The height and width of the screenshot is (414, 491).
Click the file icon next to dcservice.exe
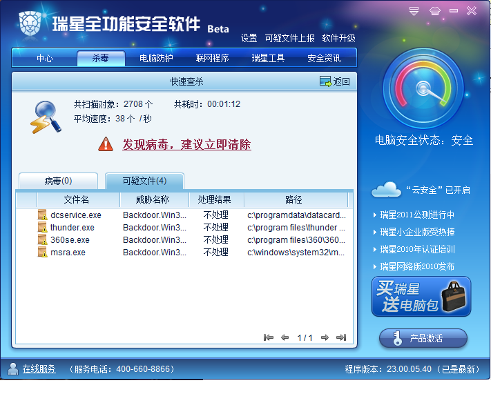pyautogui.click(x=42, y=215)
